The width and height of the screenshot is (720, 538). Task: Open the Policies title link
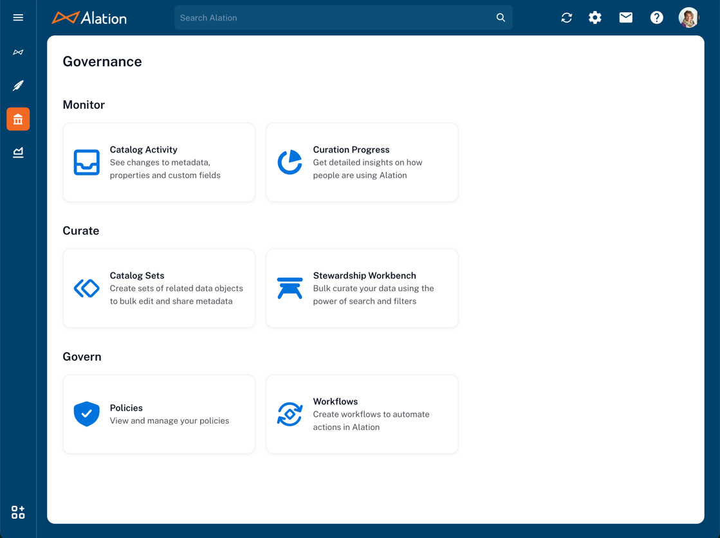tap(126, 408)
